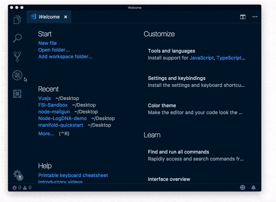Viewport: 276px width, 202px height.
Task: Open recent project manifold-quickstart
Action: 61,125
